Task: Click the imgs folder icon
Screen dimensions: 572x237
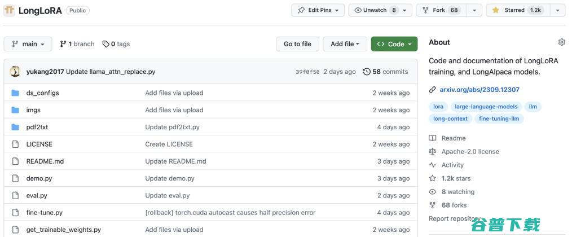Action: [x=15, y=110]
